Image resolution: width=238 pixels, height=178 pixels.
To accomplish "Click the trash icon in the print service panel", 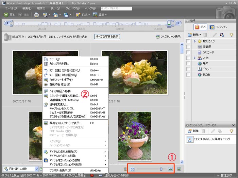I will pyautogui.click(x=203, y=131).
